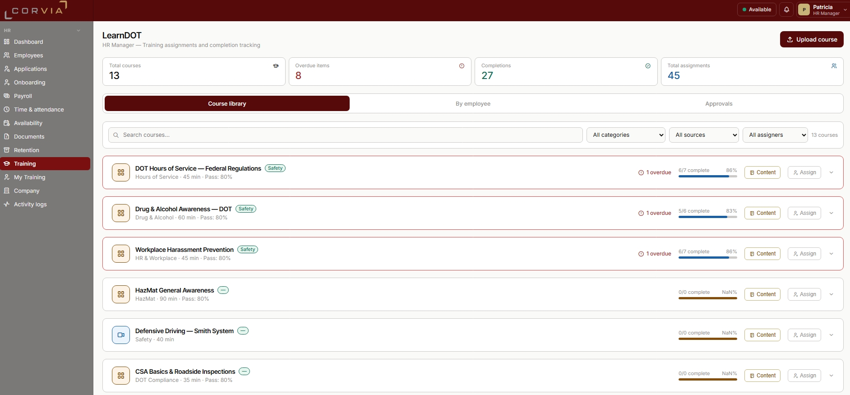Click Drug & Alcohol 83% progress bar

(x=707, y=217)
